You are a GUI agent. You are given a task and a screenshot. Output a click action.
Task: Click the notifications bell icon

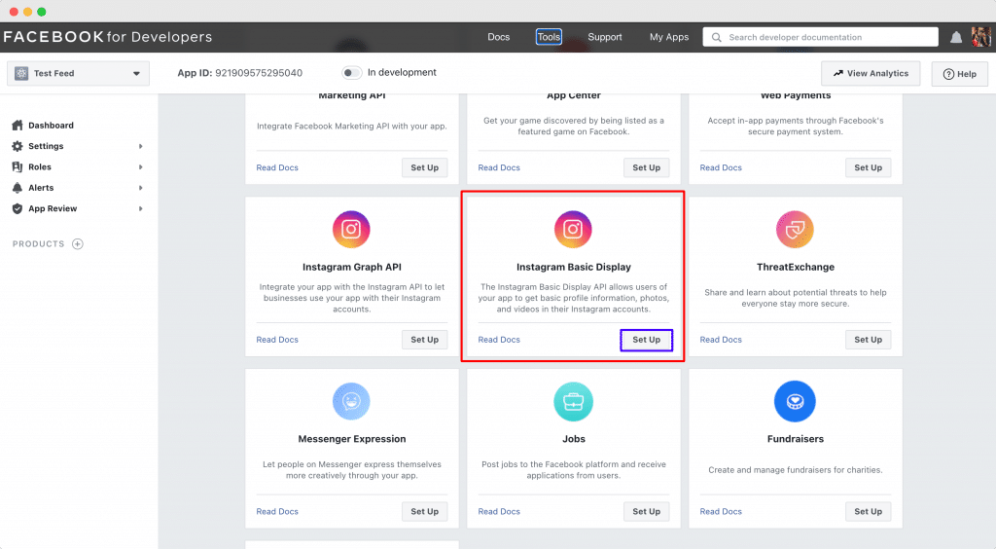coord(955,38)
